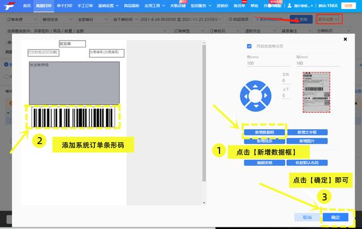Expand the 等待发货 status dropdown
This screenshot has height=229, width=362.
point(57,20)
